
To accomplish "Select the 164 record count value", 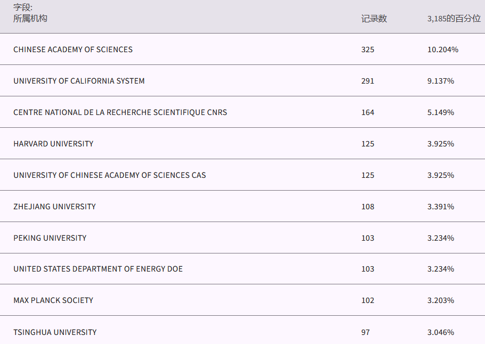I will point(368,112).
